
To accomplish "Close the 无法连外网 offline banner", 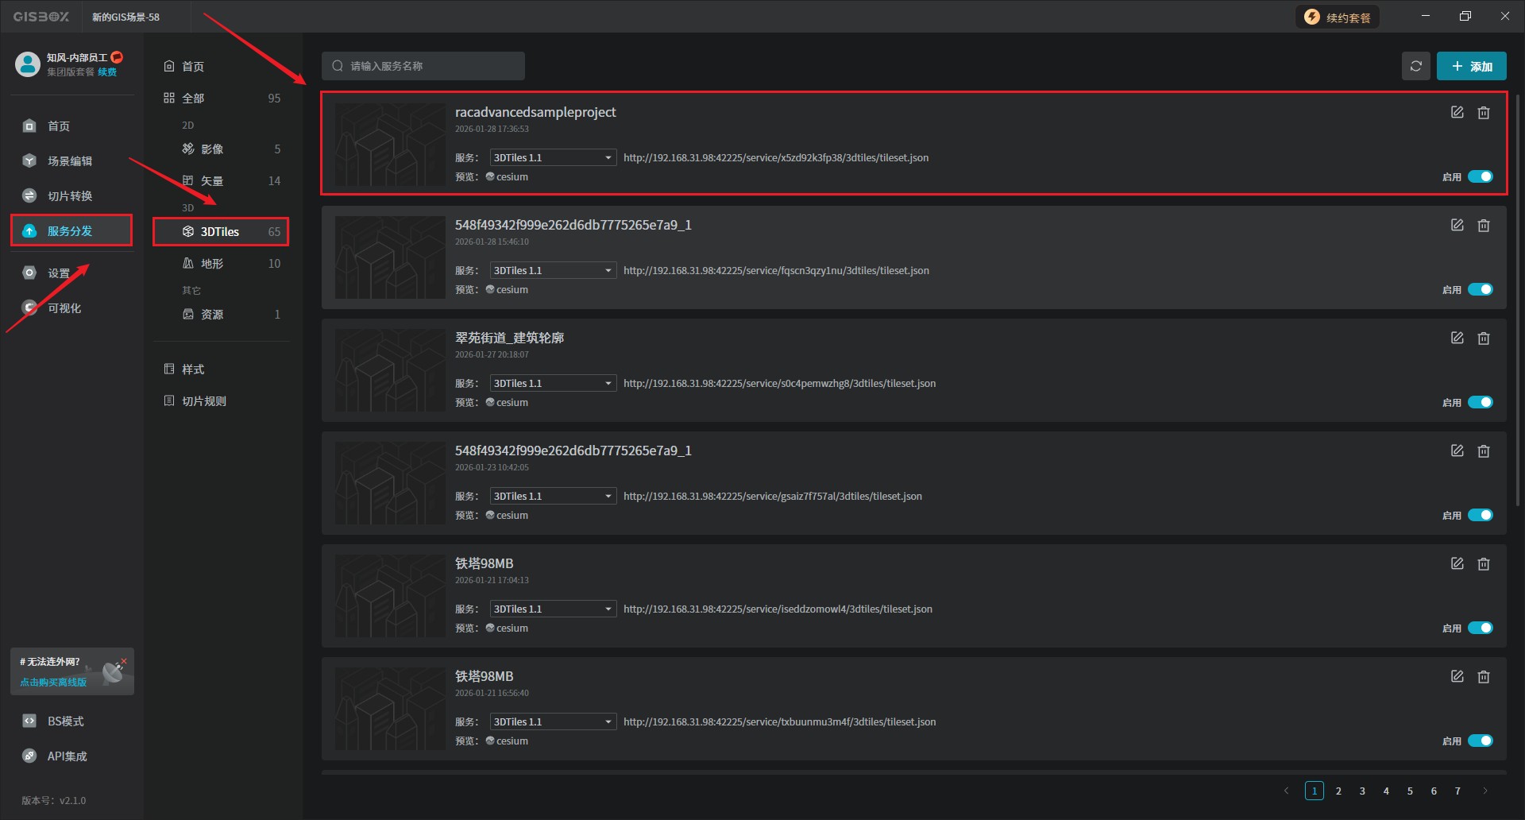I will pos(124,661).
